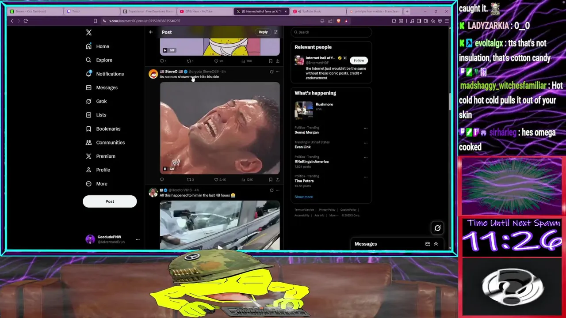566x318 pixels.
Task: Compose new message in Messages drawer
Action: 428,244
